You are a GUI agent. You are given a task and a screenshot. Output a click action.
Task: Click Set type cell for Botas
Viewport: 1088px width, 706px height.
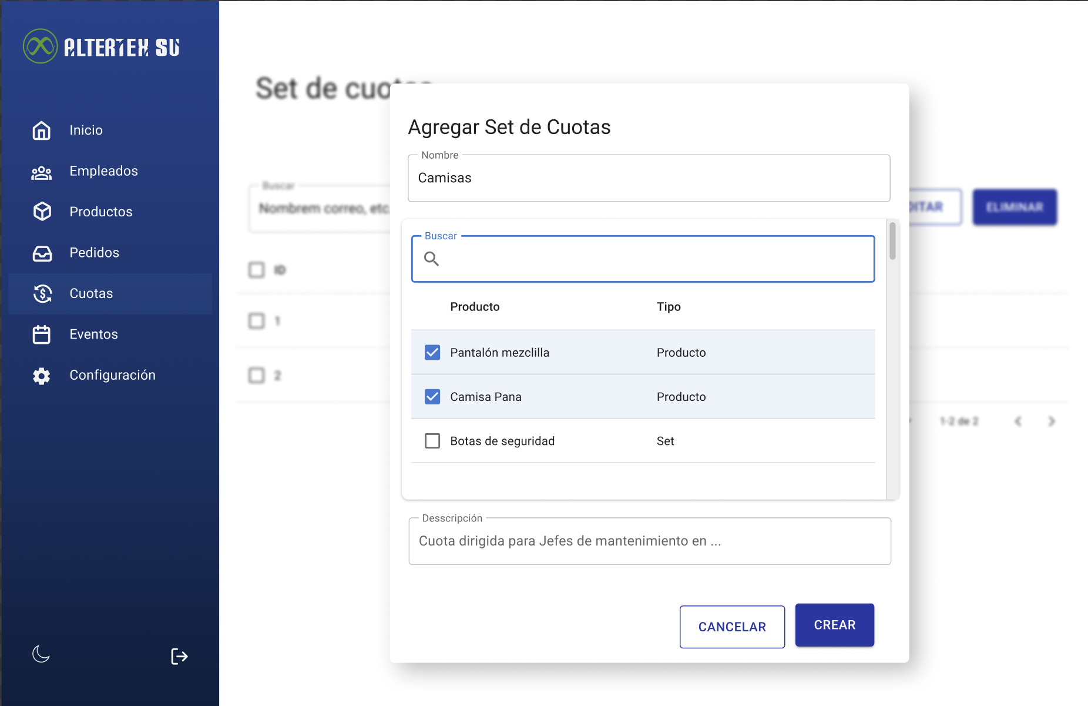click(x=665, y=441)
